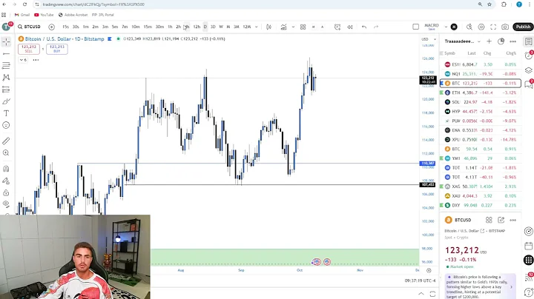The image size is (534, 299).
Task: Expand the indicators favorites dropdown arrow
Action: click(293, 27)
